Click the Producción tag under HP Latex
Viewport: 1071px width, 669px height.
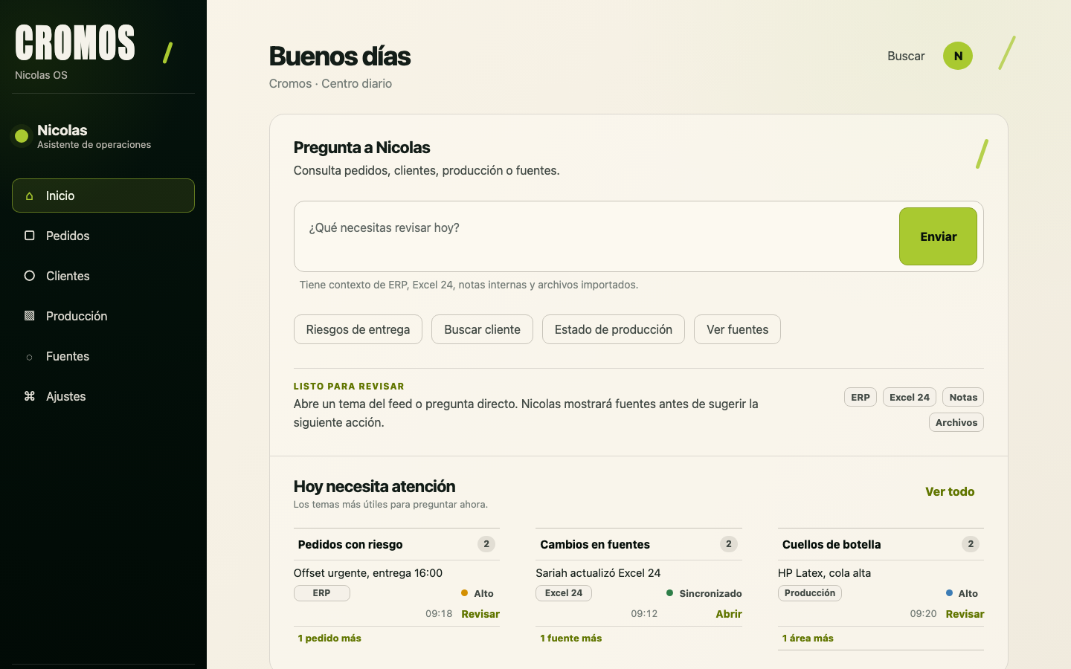(x=810, y=593)
